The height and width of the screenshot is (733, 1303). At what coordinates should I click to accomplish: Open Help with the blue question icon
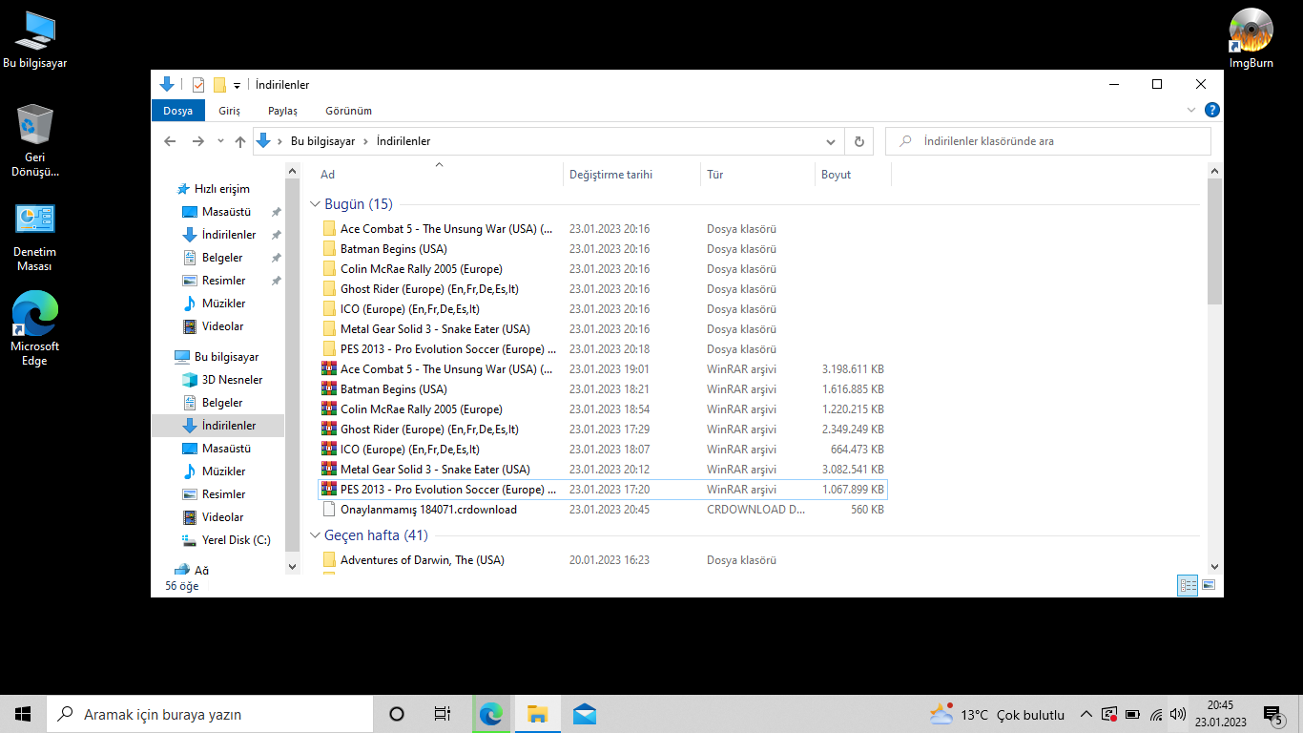1211,110
